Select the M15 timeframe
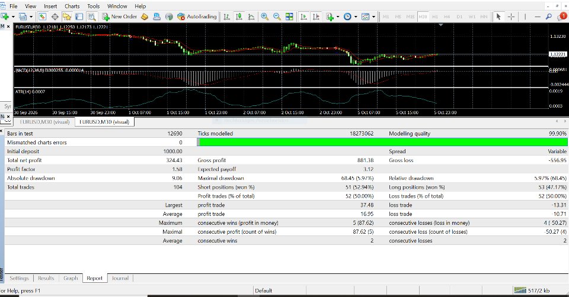The height and width of the screenshot is (297, 569). point(410,17)
